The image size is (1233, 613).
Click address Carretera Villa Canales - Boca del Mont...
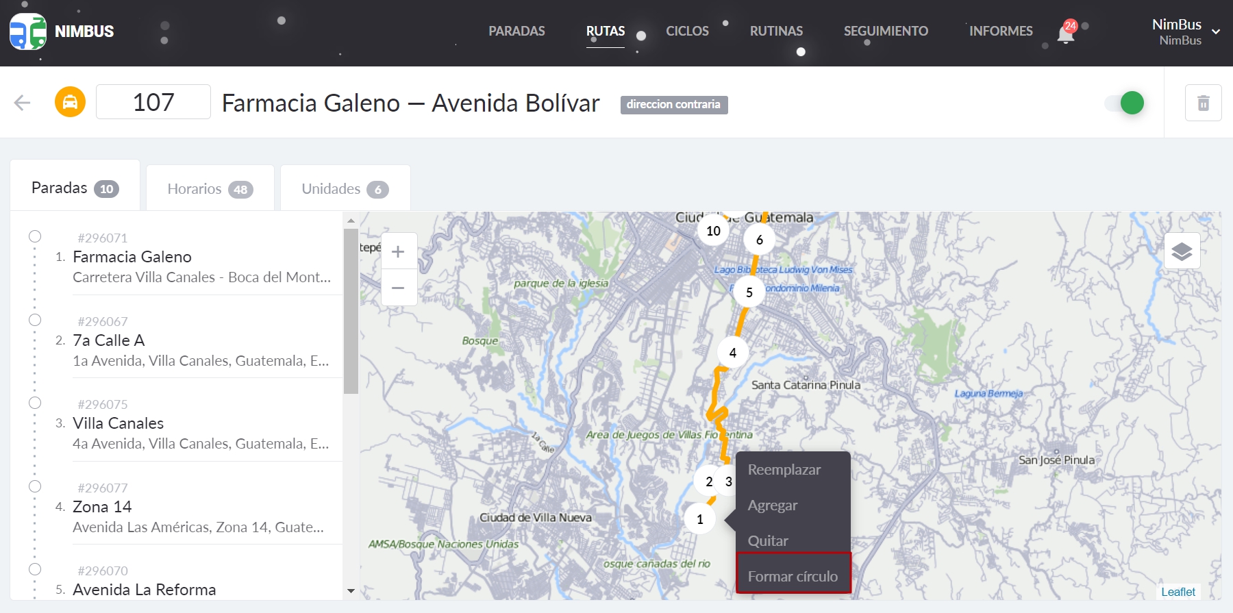click(201, 277)
